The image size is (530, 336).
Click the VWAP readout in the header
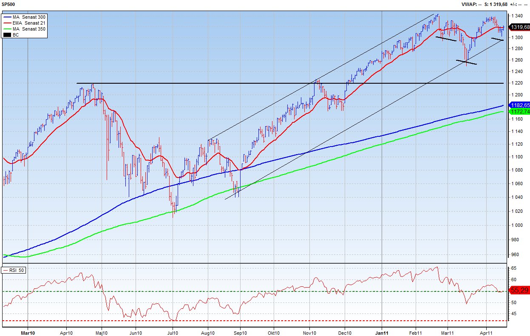[x=471, y=4]
